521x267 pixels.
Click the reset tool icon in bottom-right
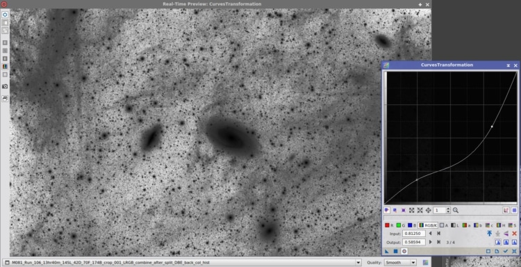(x=514, y=252)
